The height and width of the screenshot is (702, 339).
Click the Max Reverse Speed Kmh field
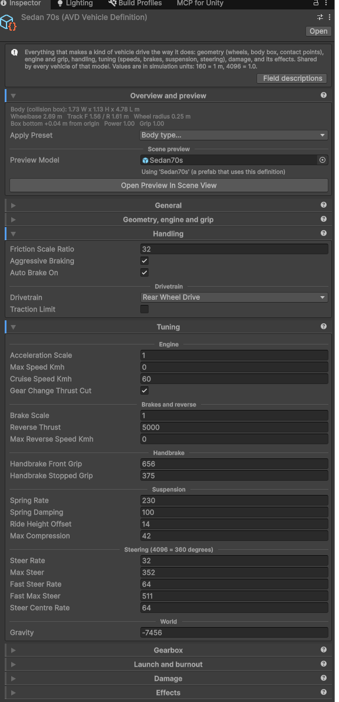point(234,439)
